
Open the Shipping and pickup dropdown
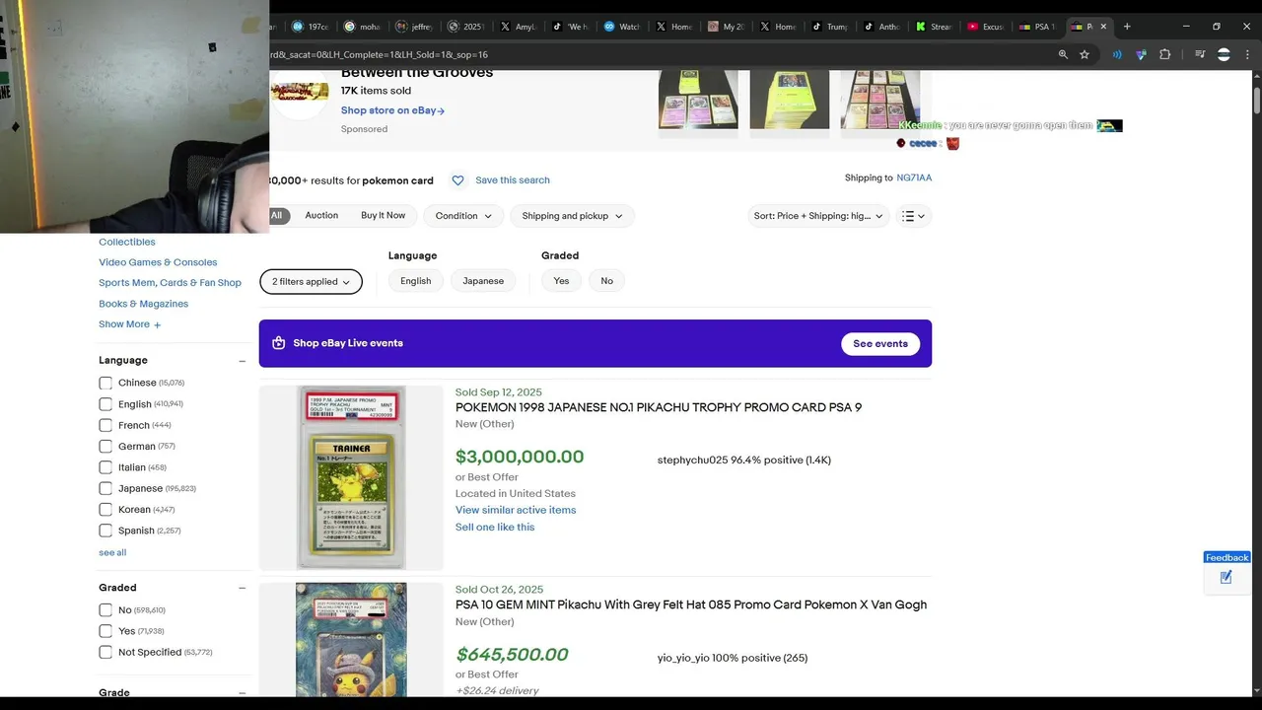click(572, 216)
